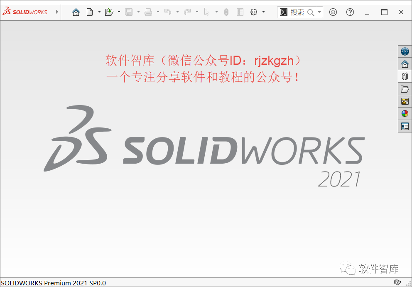Open the user login account icon
The height and width of the screenshot is (287, 412).
[x=333, y=12]
